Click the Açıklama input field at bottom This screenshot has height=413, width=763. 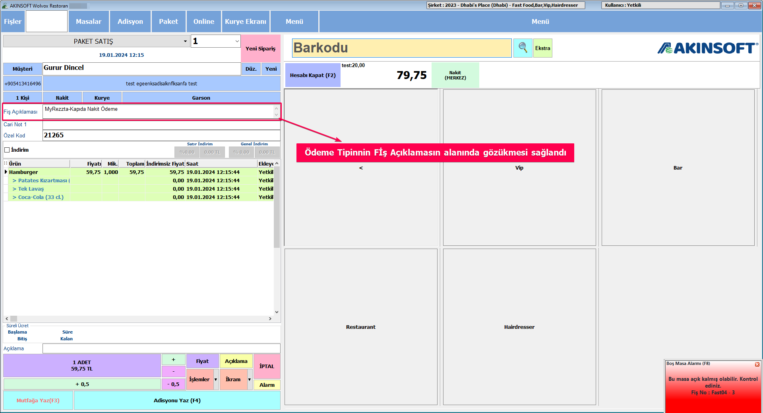tap(161, 348)
